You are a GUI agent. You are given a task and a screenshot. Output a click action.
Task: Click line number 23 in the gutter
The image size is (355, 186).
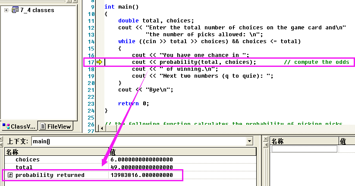(x=91, y=104)
